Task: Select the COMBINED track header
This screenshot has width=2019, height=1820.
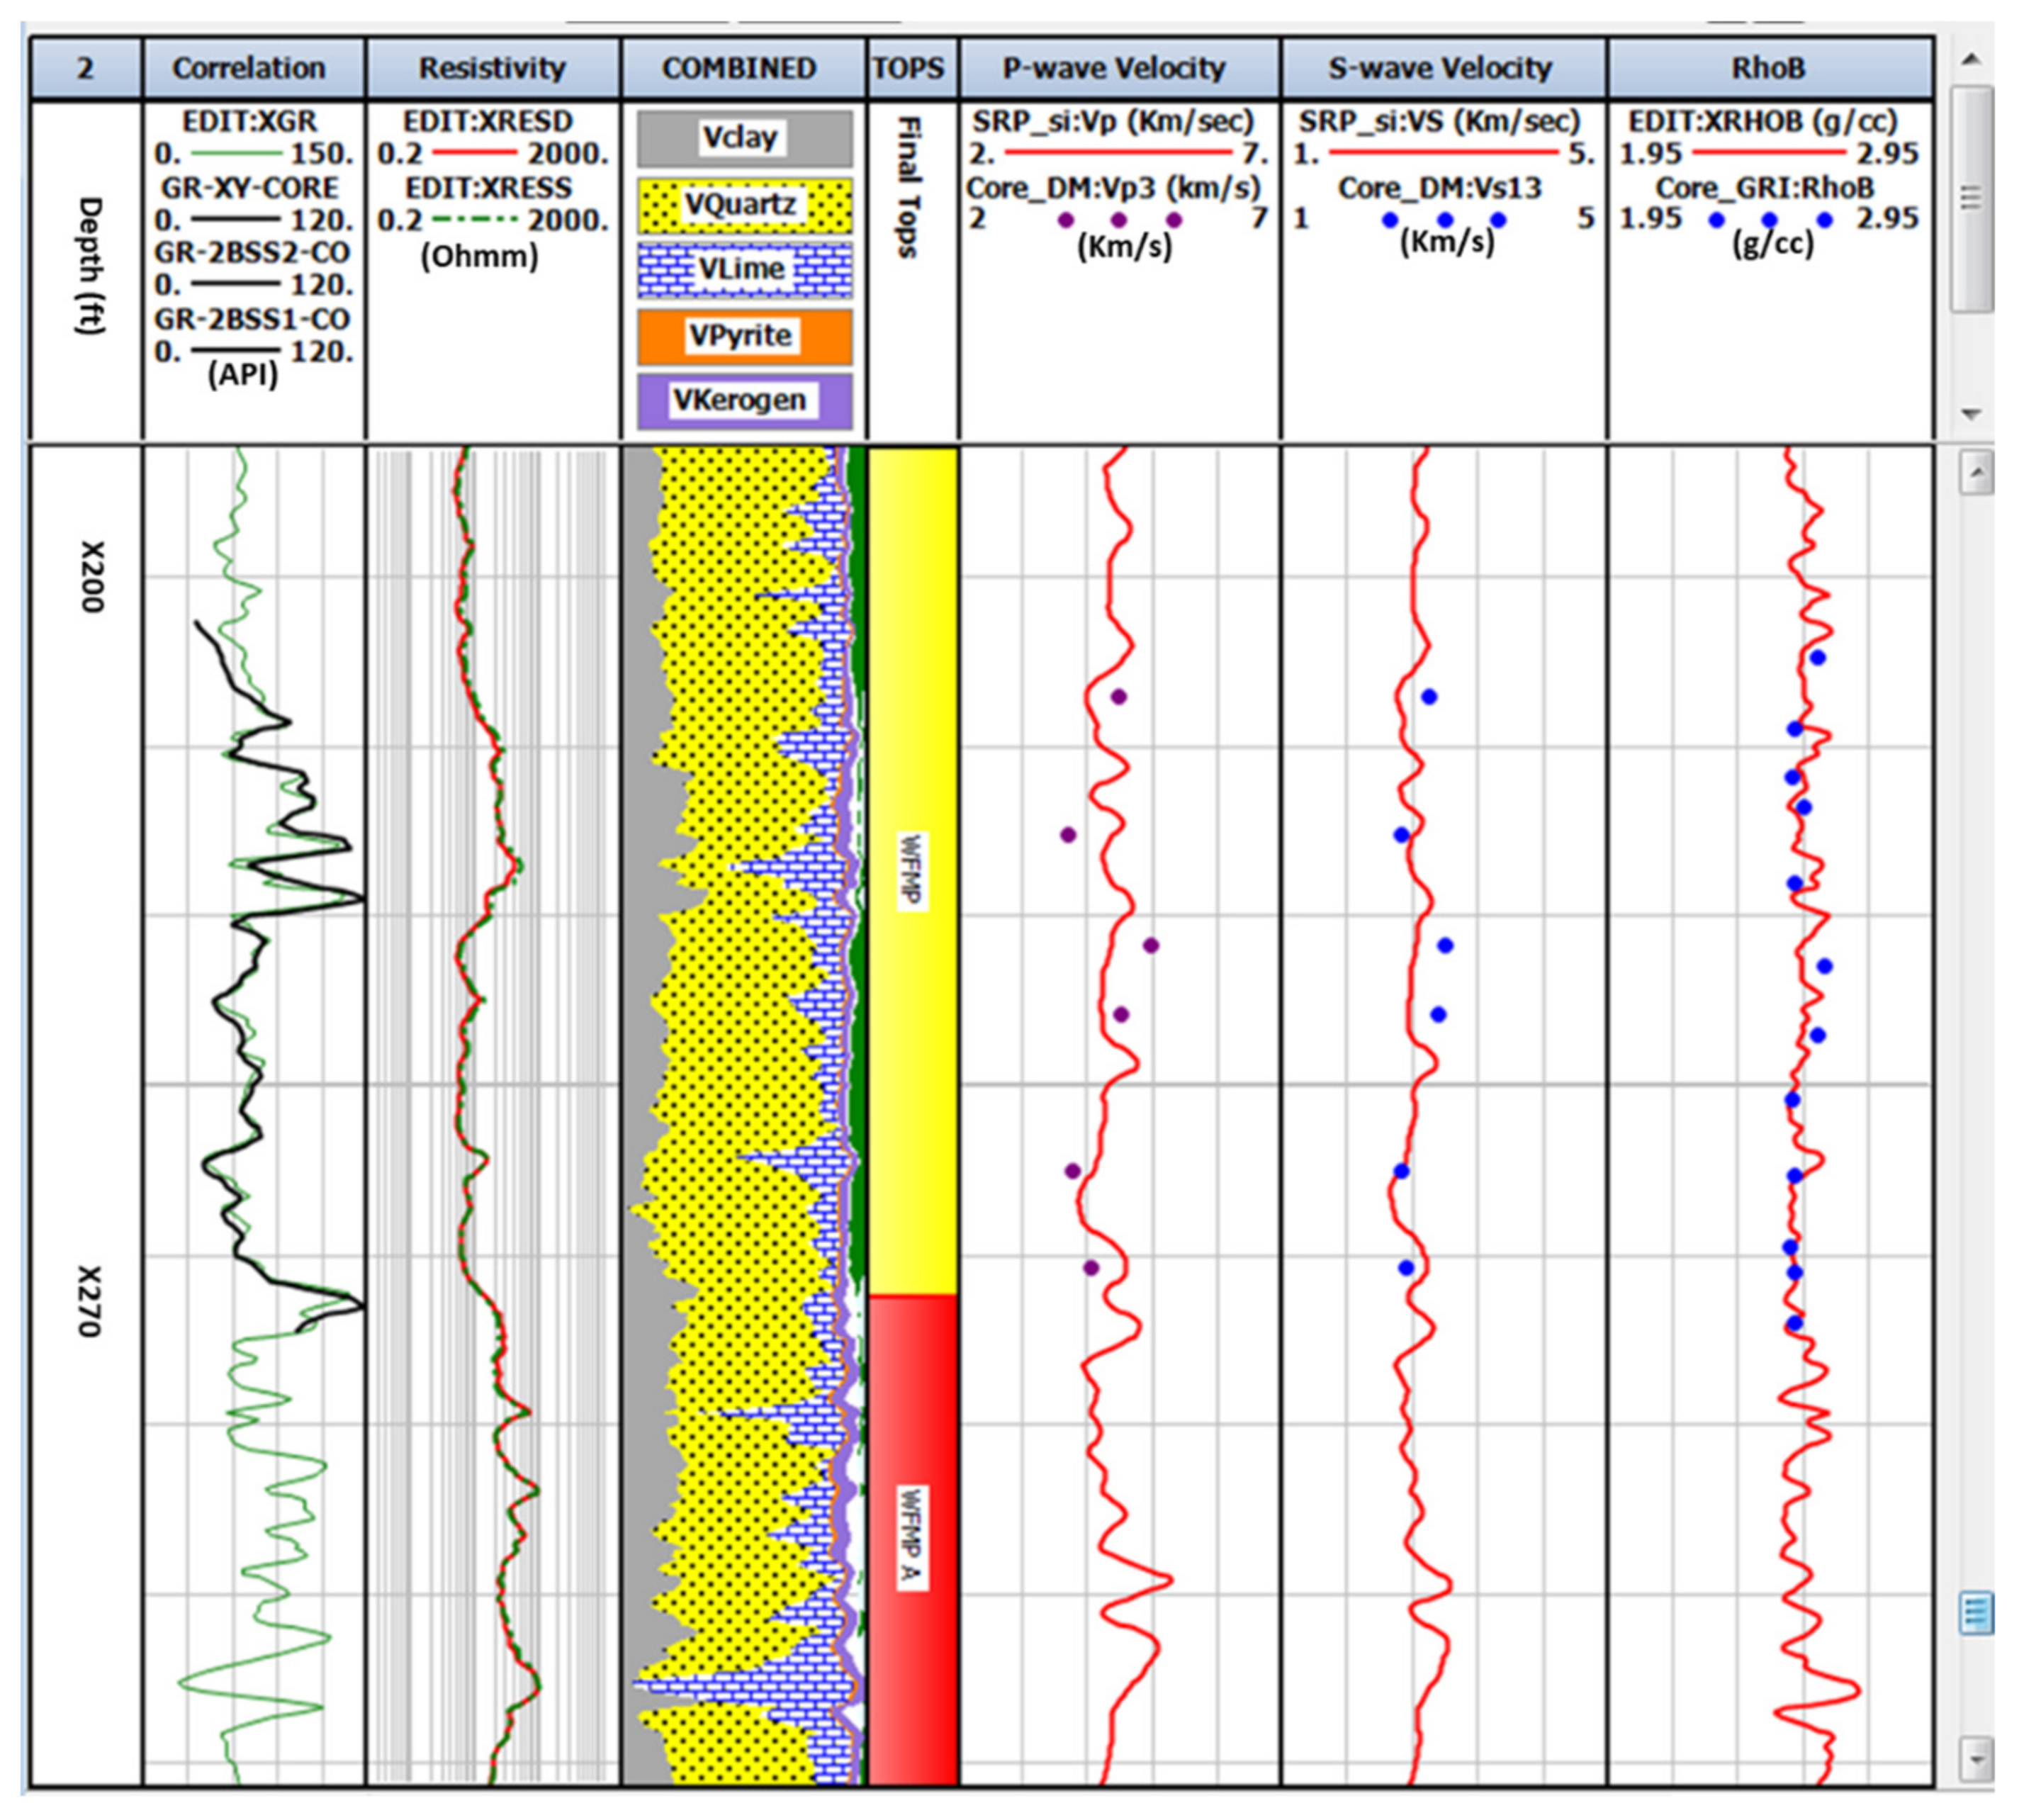Action: 739,68
